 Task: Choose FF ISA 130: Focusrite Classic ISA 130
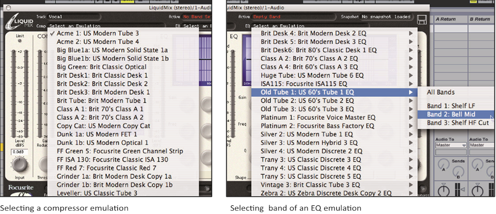pyautogui.click(x=124, y=159)
